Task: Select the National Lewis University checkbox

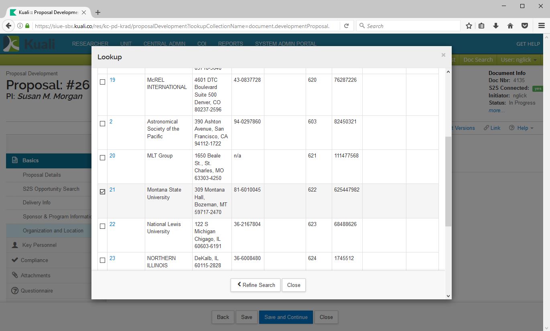Action: [x=102, y=226]
